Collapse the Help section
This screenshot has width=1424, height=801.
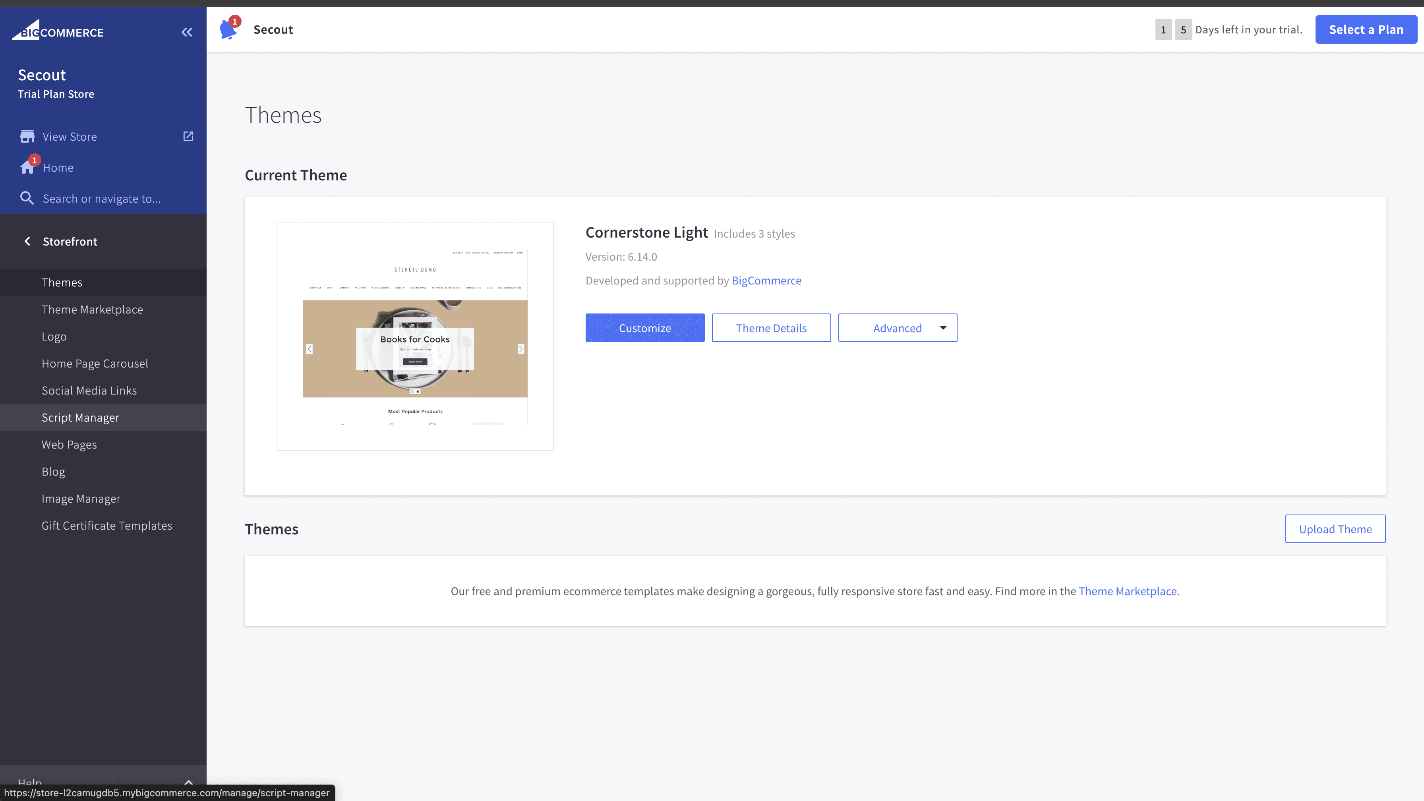click(188, 783)
